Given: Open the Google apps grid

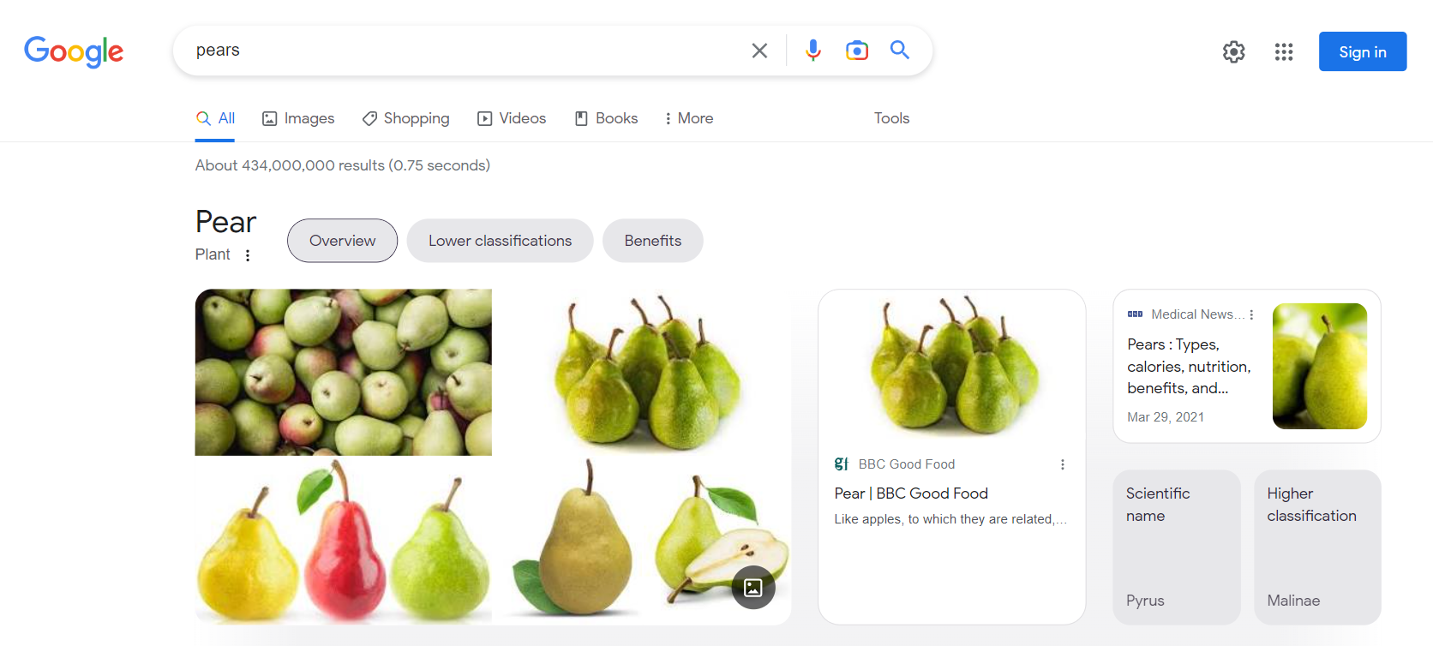Looking at the screenshot, I should [x=1283, y=51].
